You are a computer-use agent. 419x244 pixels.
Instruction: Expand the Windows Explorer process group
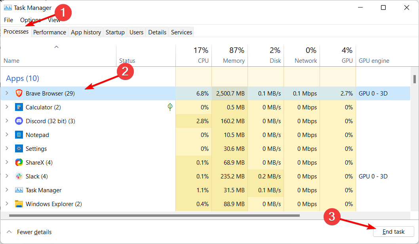(7, 203)
